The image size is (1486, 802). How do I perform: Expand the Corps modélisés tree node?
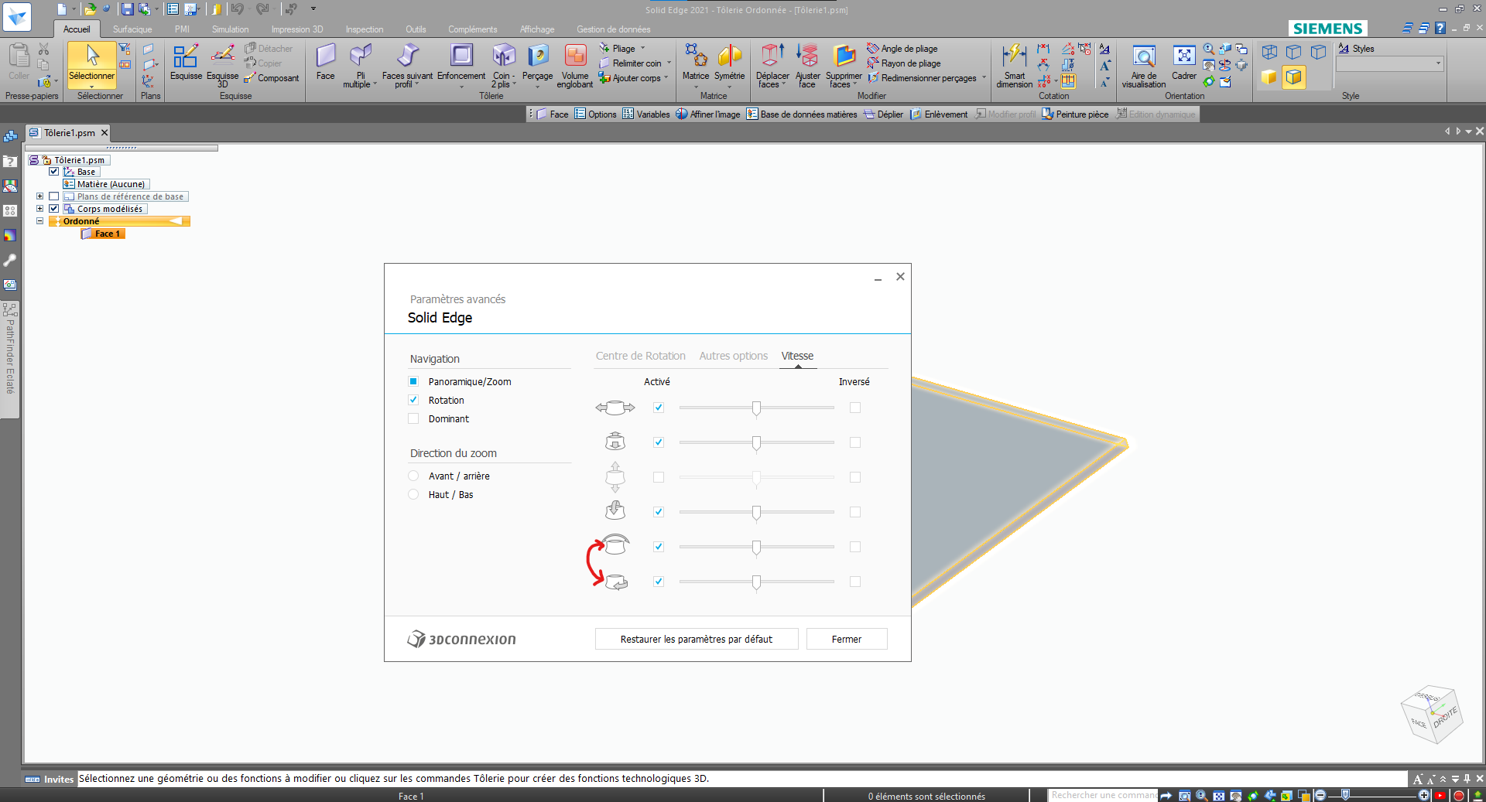coord(40,209)
